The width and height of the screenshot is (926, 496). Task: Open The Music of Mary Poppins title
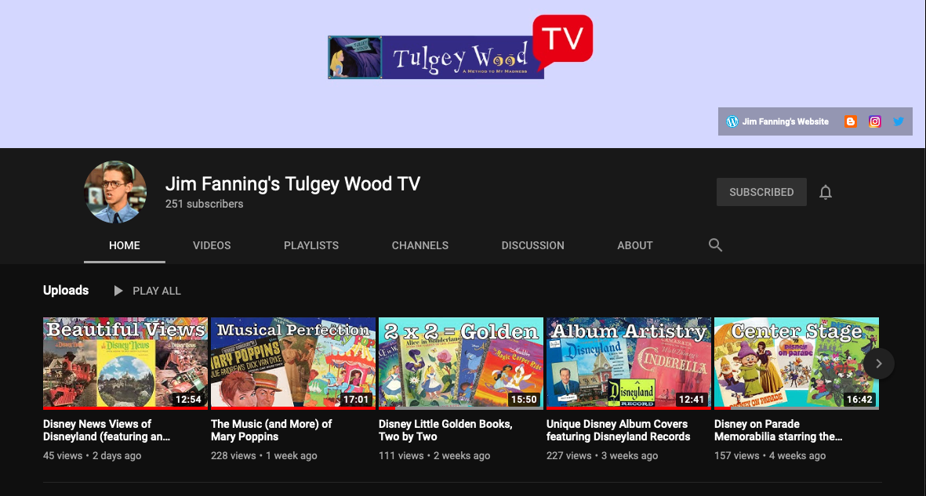tap(271, 430)
